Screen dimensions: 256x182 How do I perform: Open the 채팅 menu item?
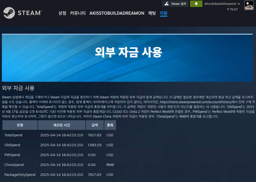(x=152, y=13)
